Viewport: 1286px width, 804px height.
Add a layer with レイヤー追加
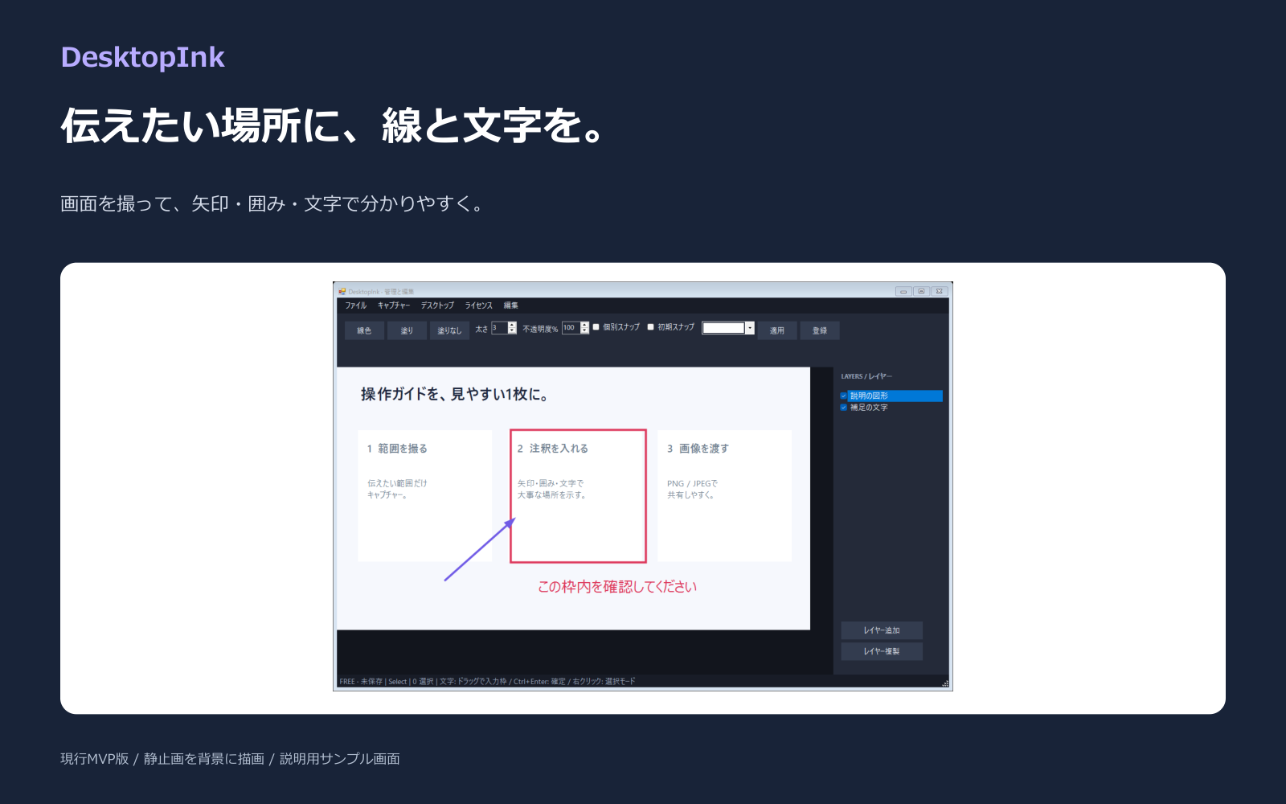882,630
